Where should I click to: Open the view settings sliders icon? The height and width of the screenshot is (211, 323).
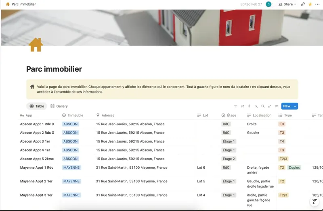tap(277, 106)
